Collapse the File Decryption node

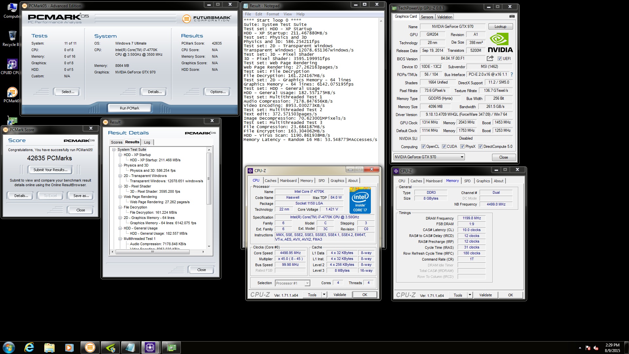click(x=120, y=207)
